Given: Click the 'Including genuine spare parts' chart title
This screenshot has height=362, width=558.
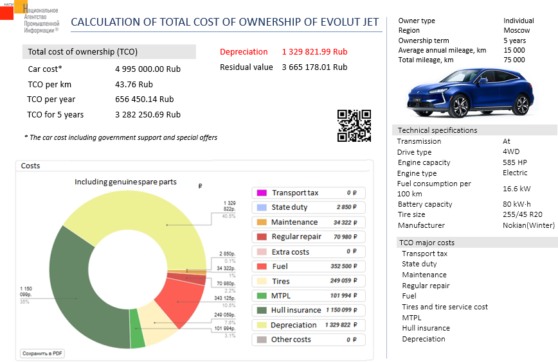Looking at the screenshot, I should coord(125,182).
